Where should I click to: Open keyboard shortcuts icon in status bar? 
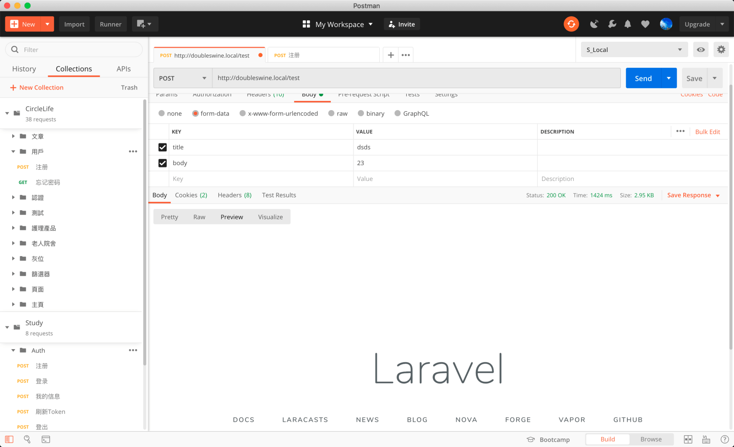point(706,439)
